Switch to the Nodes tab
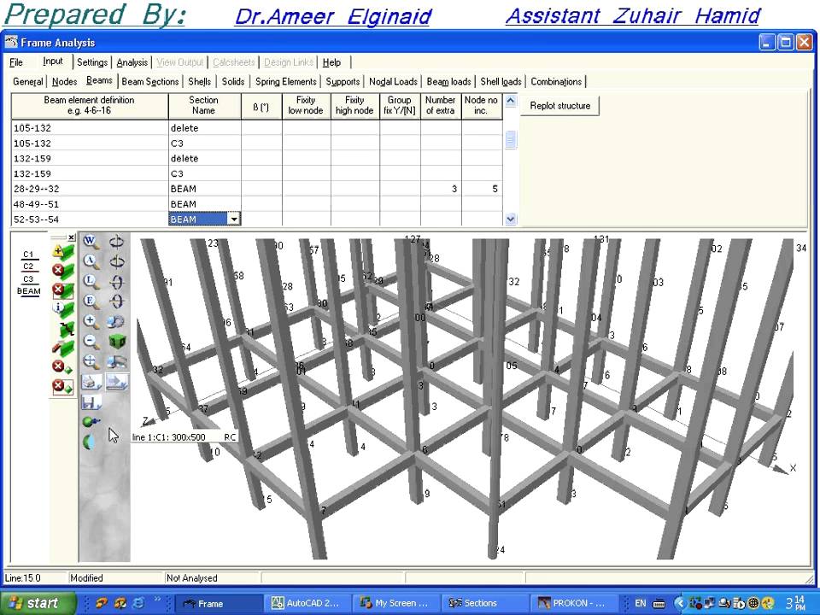 point(64,82)
